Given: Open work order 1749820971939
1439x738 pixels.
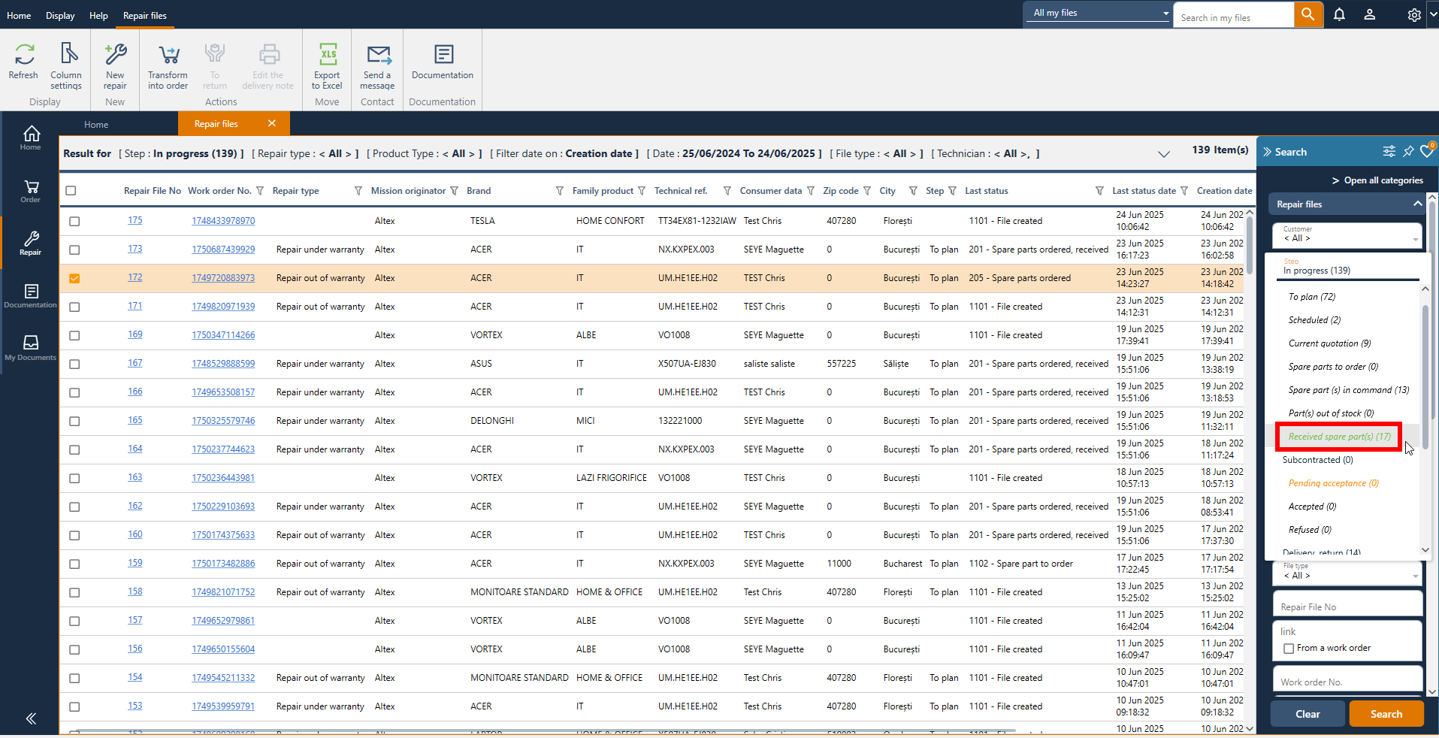Looking at the screenshot, I should pos(223,307).
